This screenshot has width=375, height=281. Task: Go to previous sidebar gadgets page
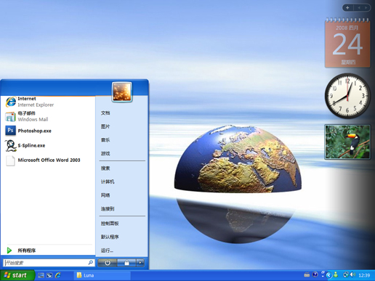(x=359, y=8)
